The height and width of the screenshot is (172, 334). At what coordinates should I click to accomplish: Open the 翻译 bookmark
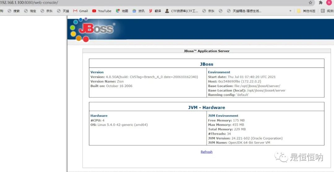point(155,11)
